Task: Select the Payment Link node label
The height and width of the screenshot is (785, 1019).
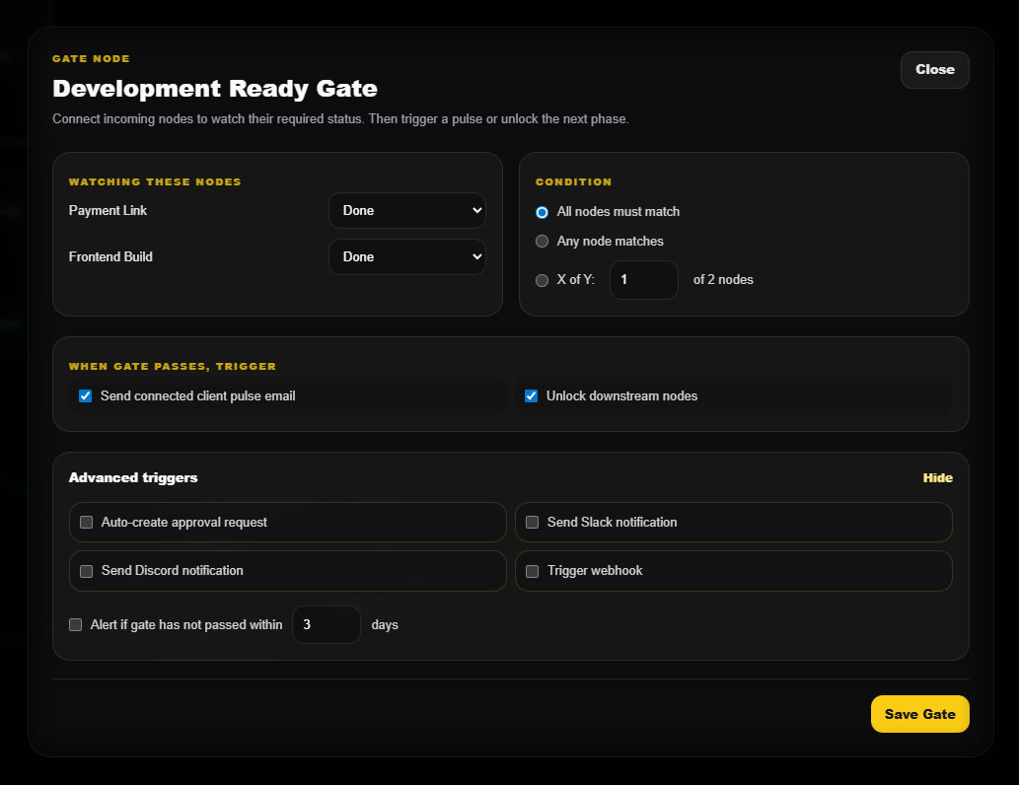Action: (x=108, y=210)
